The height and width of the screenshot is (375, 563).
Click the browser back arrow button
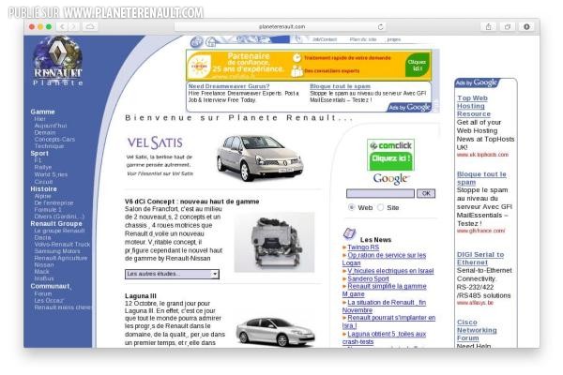[x=62, y=27]
